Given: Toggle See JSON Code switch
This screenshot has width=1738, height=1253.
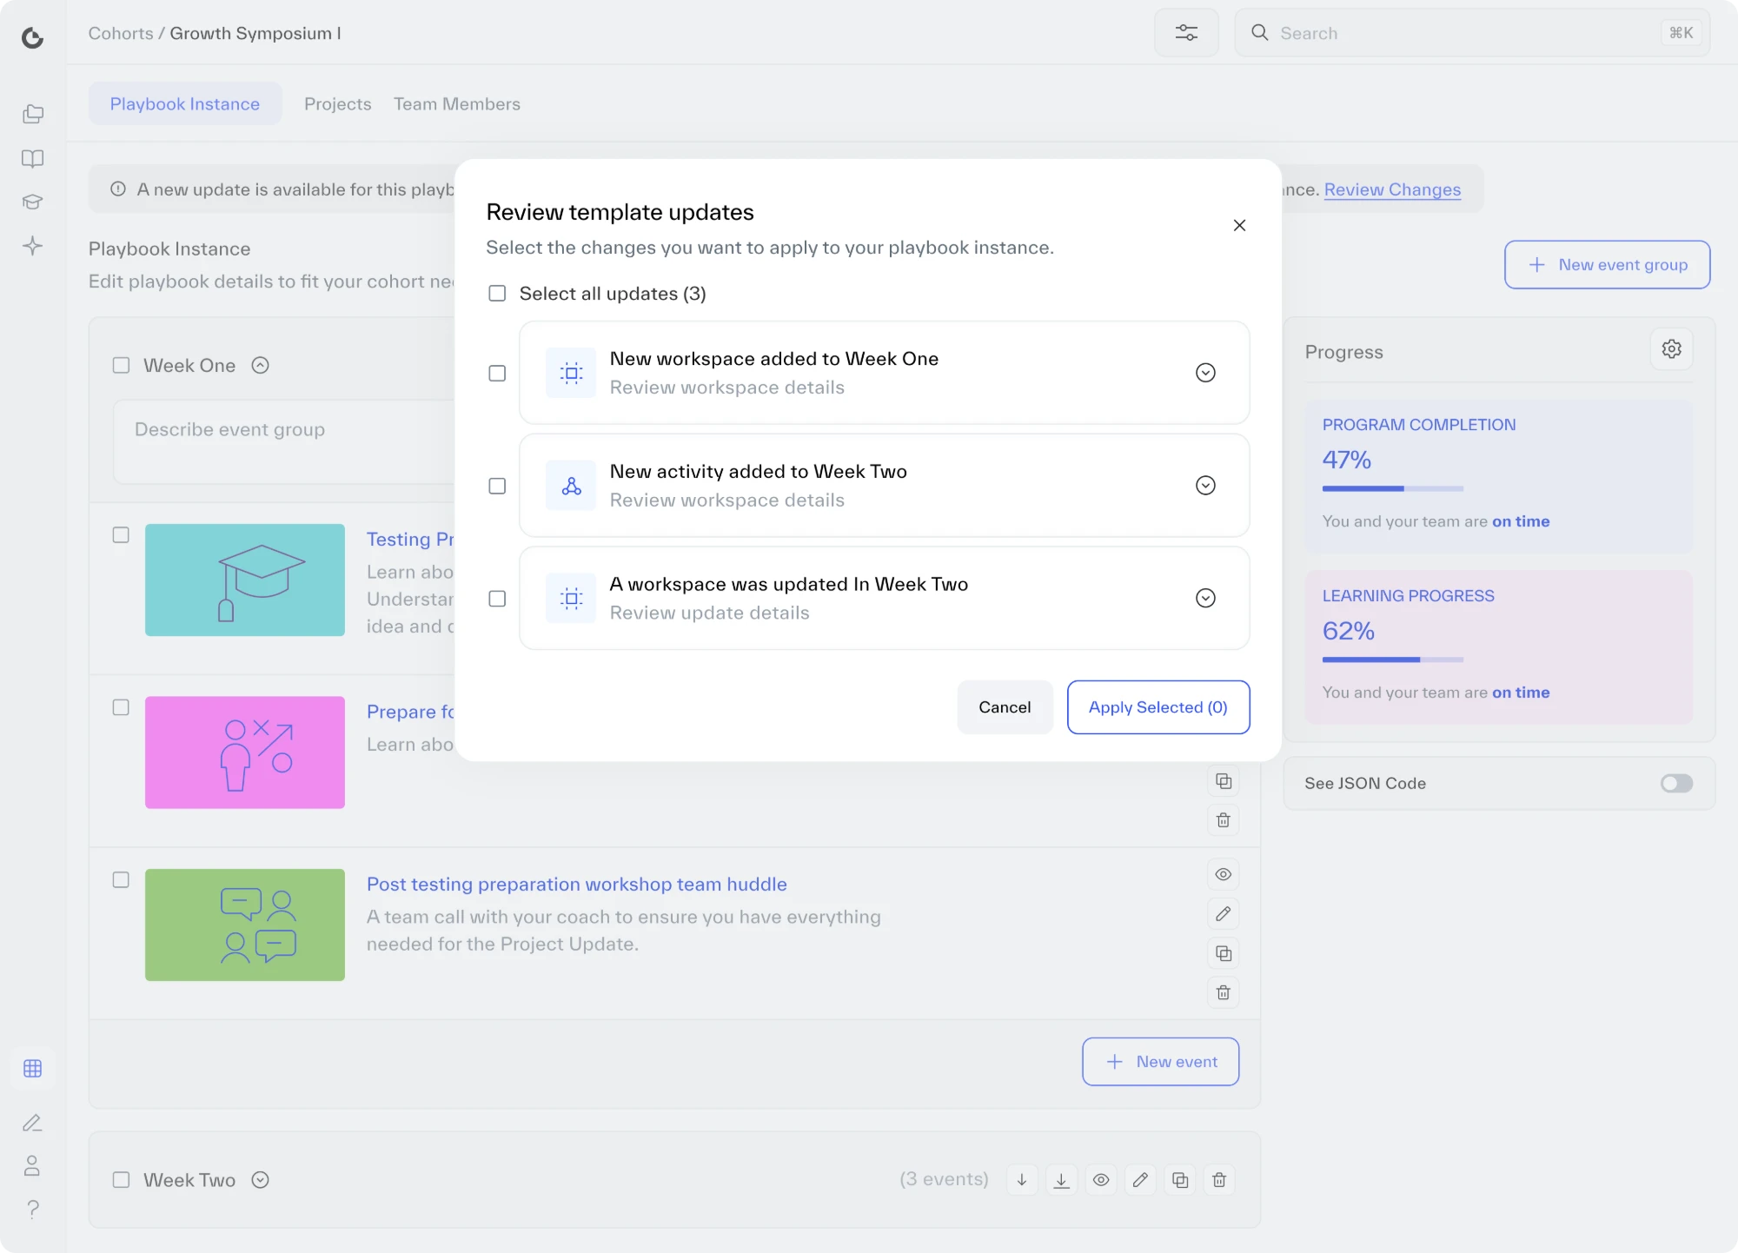Looking at the screenshot, I should pyautogui.click(x=1676, y=783).
